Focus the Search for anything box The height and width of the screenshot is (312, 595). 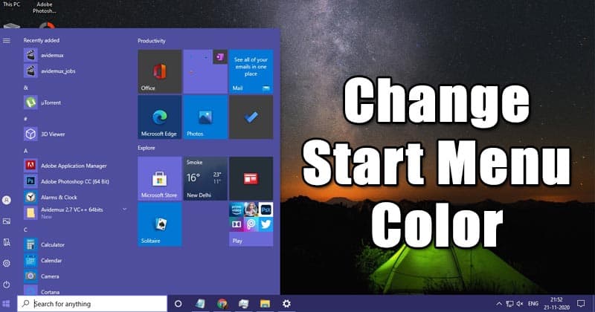92,304
